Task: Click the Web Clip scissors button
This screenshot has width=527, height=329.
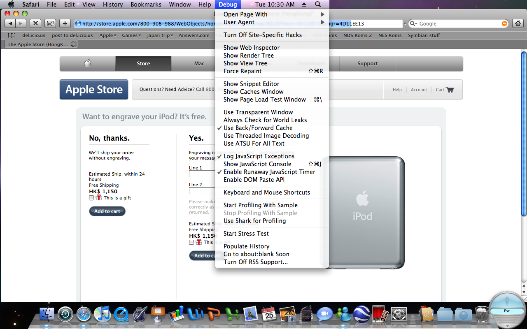Action: point(50,23)
